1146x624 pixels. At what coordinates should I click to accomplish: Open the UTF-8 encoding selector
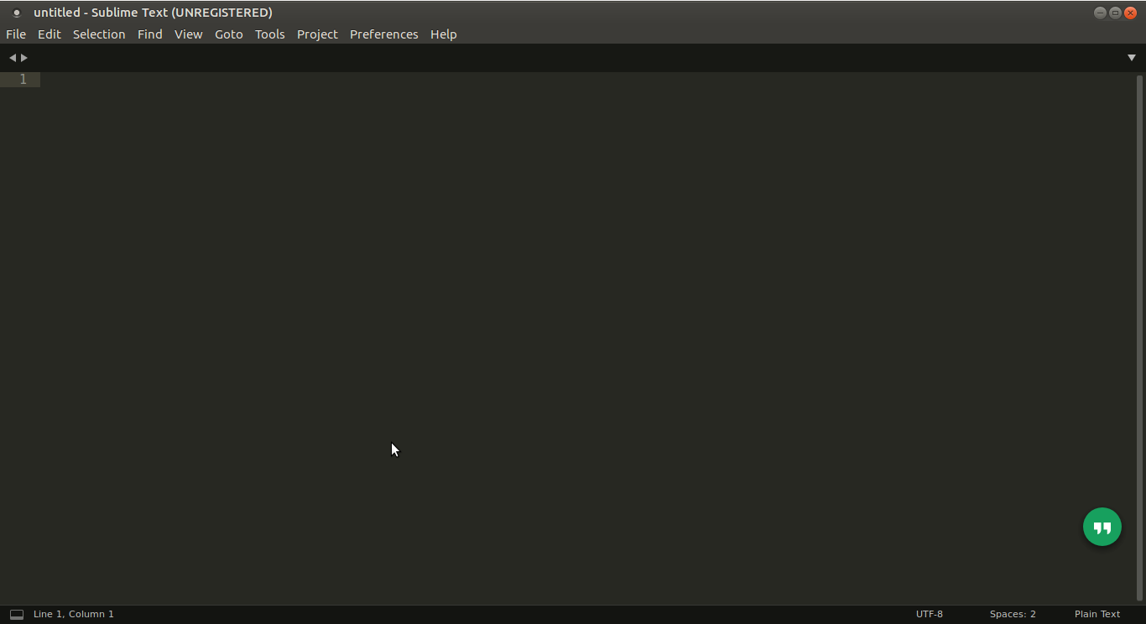point(929,614)
